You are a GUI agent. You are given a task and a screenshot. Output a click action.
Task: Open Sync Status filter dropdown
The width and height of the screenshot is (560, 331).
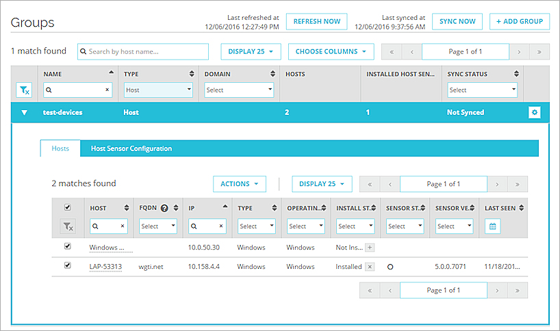click(x=483, y=90)
